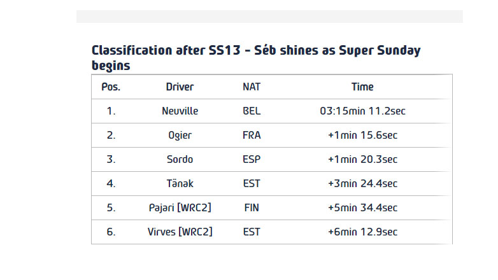
Task: Click the BEL nationality cell
Action: [252, 111]
